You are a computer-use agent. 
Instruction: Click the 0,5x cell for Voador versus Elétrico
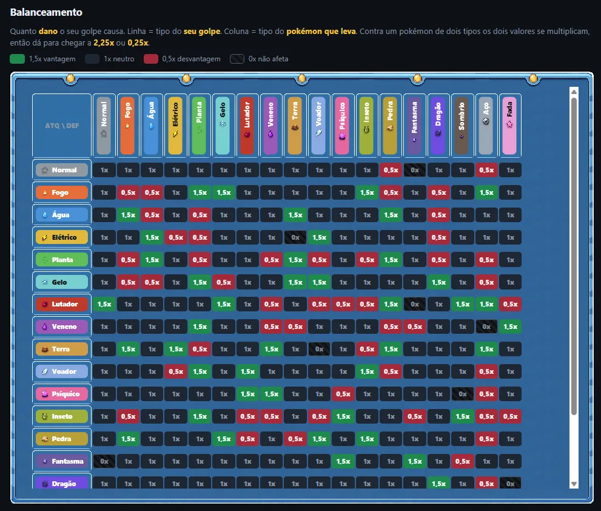[x=176, y=371]
